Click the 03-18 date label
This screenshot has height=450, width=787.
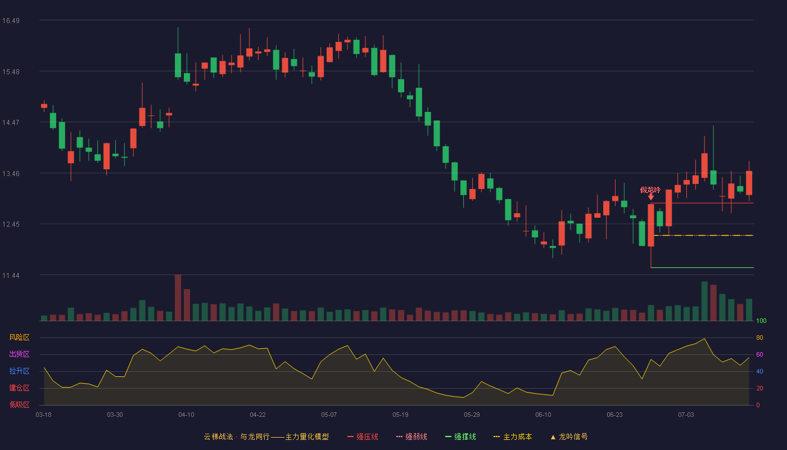click(43, 415)
